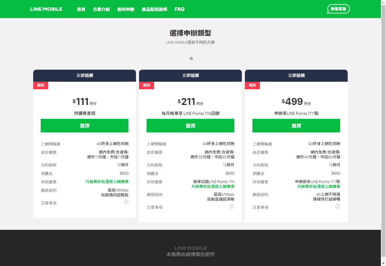Click 網外11分鐘、市話11分鐘 text
The width and height of the screenshot is (386, 266).
click(x=108, y=157)
